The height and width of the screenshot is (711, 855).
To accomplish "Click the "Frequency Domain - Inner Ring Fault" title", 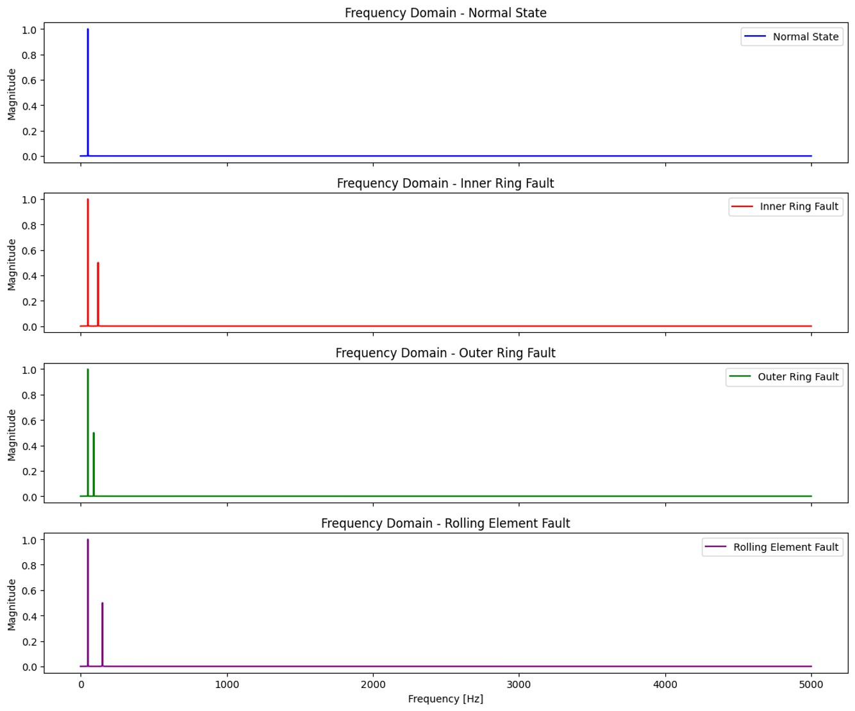I will click(445, 183).
